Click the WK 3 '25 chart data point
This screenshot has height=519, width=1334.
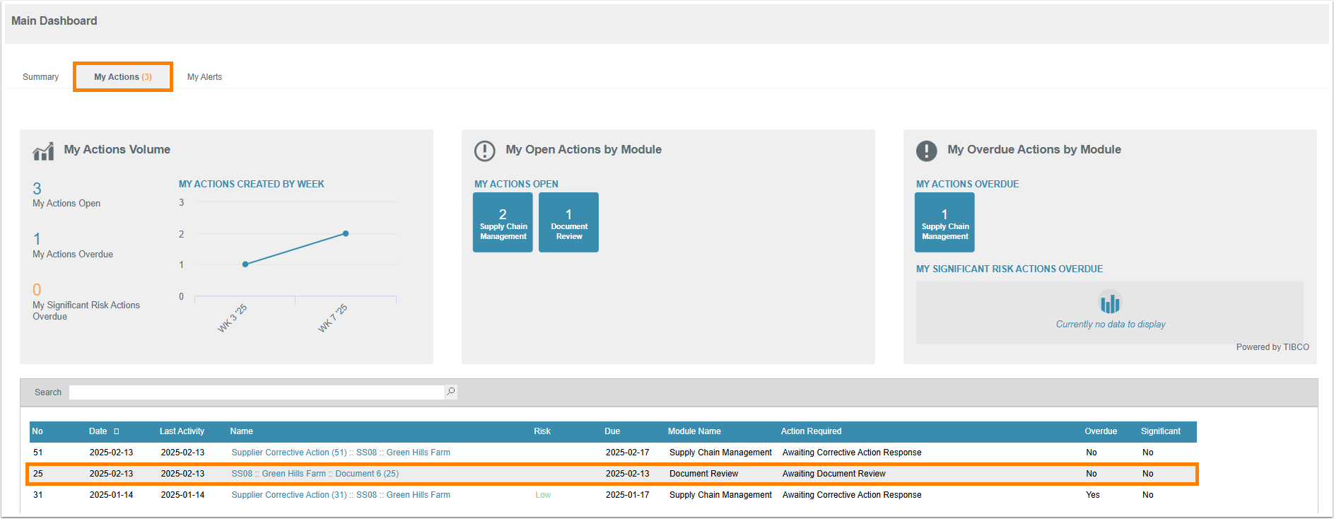point(245,264)
